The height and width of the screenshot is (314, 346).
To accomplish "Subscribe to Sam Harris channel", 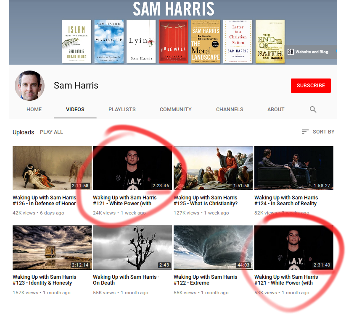I will (311, 86).
